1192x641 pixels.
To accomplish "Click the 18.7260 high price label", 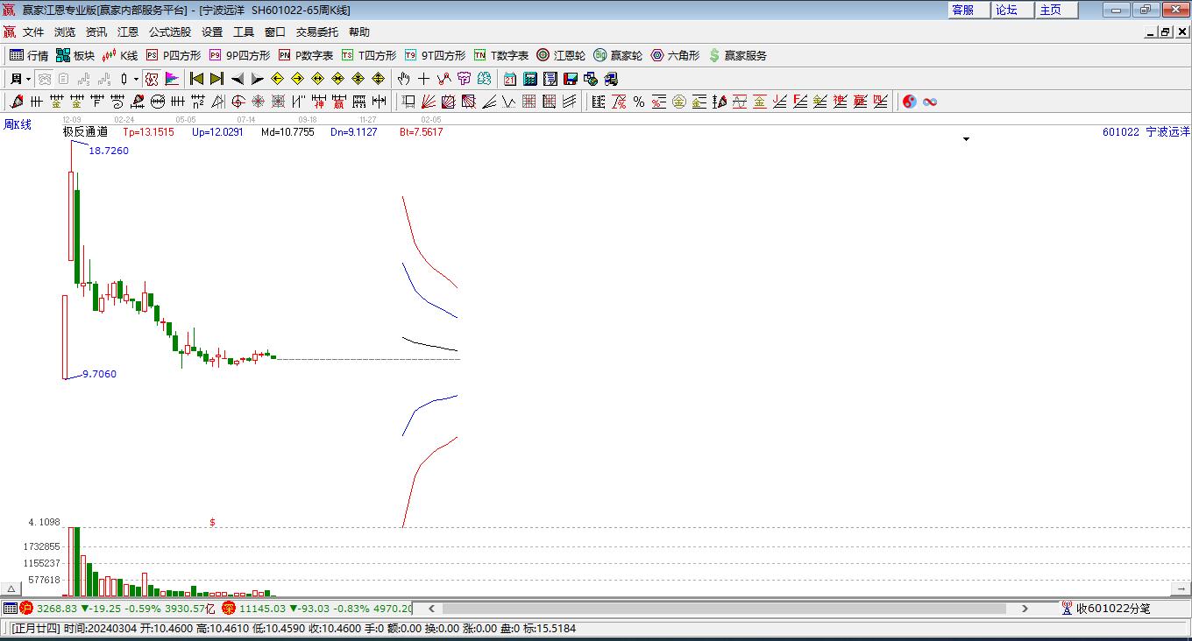I will (x=109, y=151).
